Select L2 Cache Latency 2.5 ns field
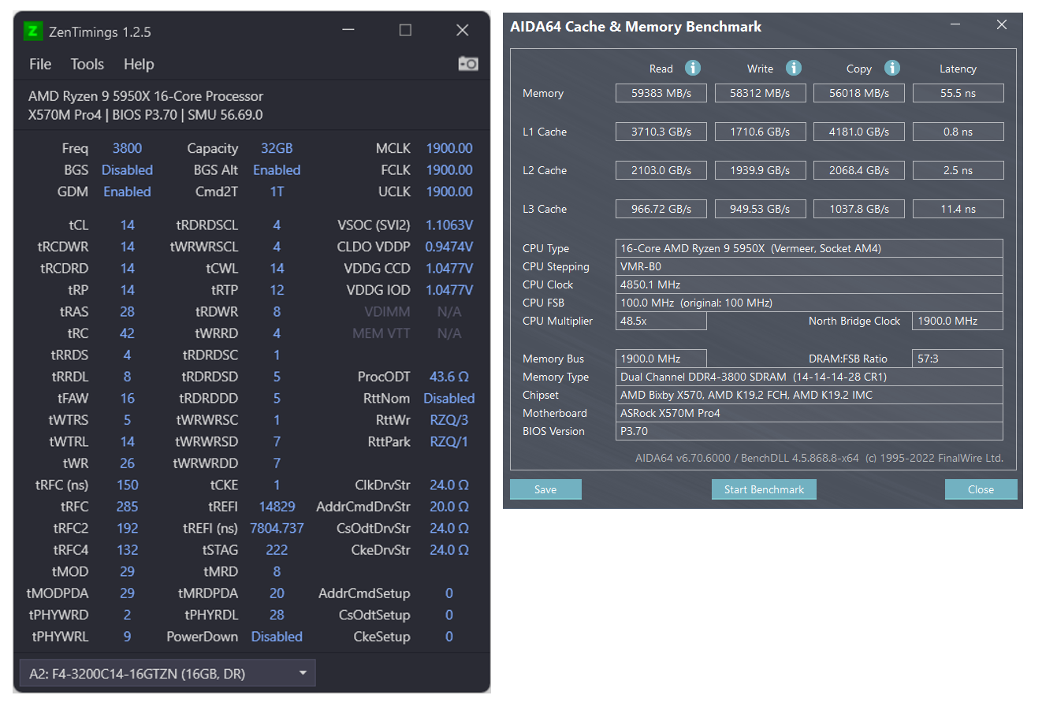Viewport: 1057px width, 710px height. pyautogui.click(x=958, y=170)
